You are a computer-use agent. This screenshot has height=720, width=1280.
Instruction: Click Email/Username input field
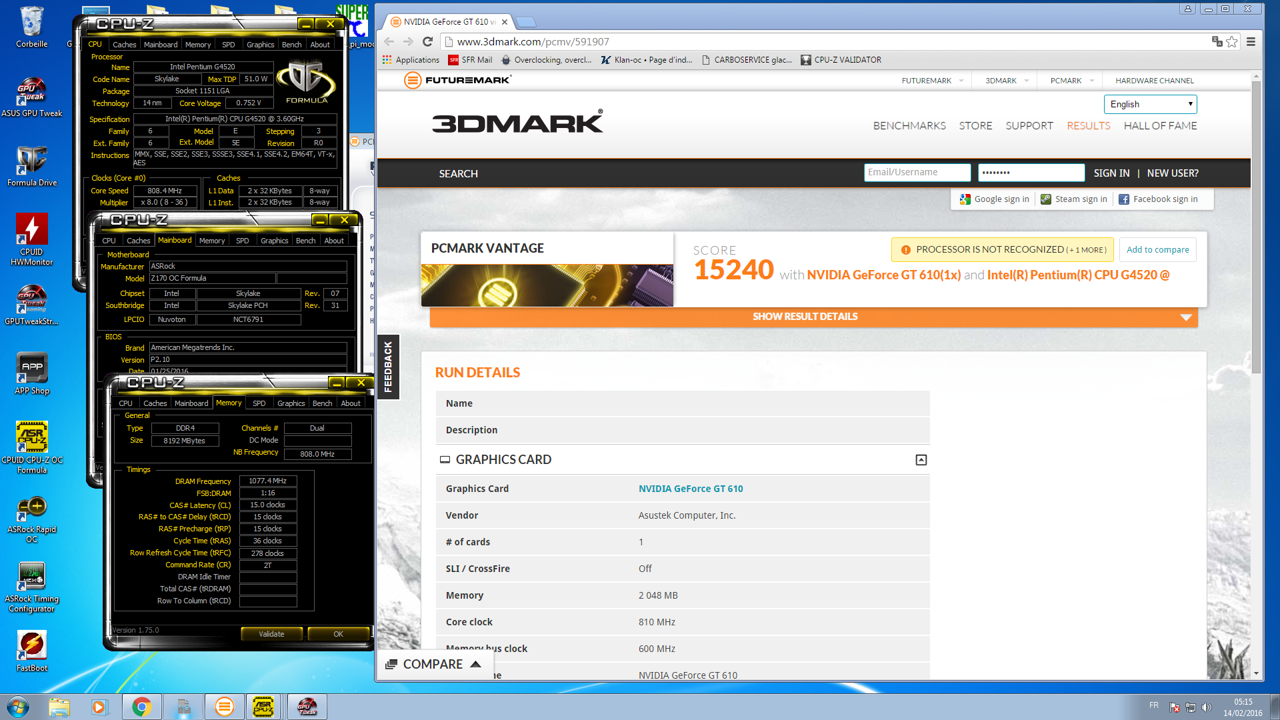click(917, 173)
